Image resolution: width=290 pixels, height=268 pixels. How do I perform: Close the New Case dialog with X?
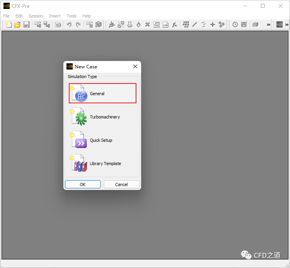pyautogui.click(x=135, y=66)
